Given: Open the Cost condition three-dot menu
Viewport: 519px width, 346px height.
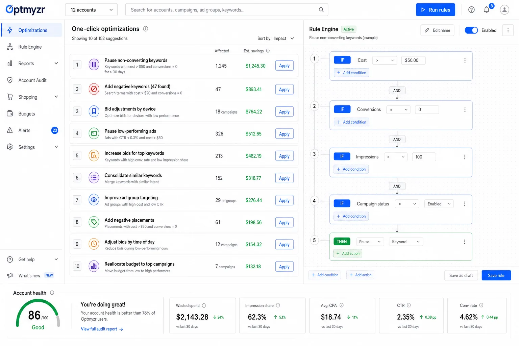Looking at the screenshot, I should coord(465,60).
